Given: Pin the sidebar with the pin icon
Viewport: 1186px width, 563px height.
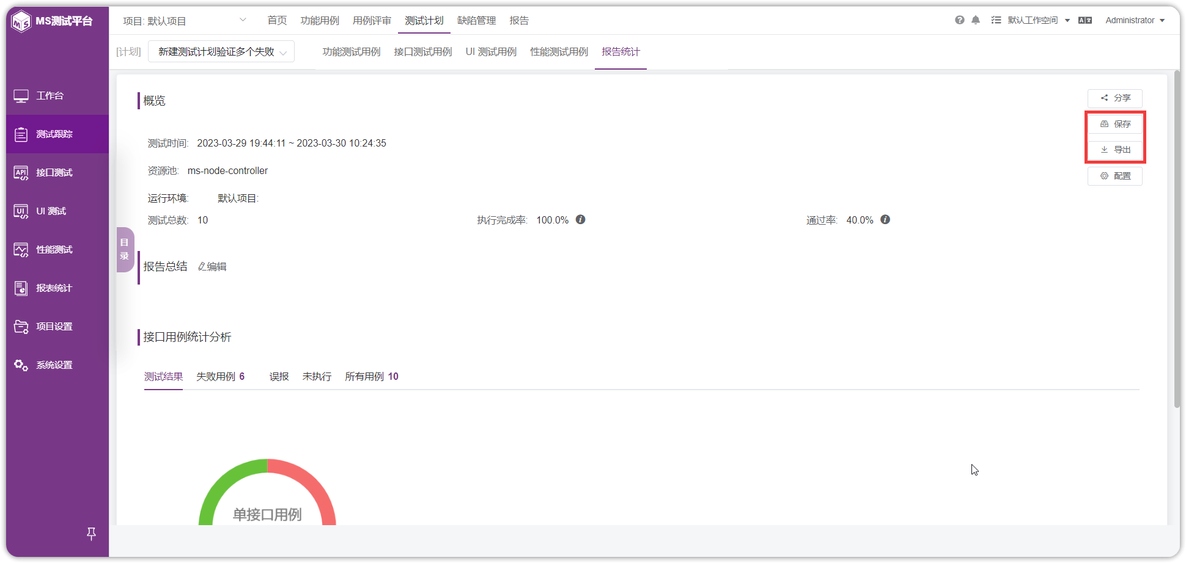Looking at the screenshot, I should 91,534.
